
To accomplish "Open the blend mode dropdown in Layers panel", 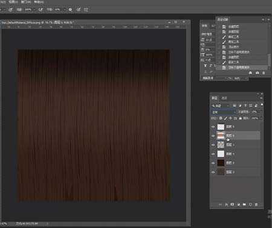I will [x=224, y=112].
